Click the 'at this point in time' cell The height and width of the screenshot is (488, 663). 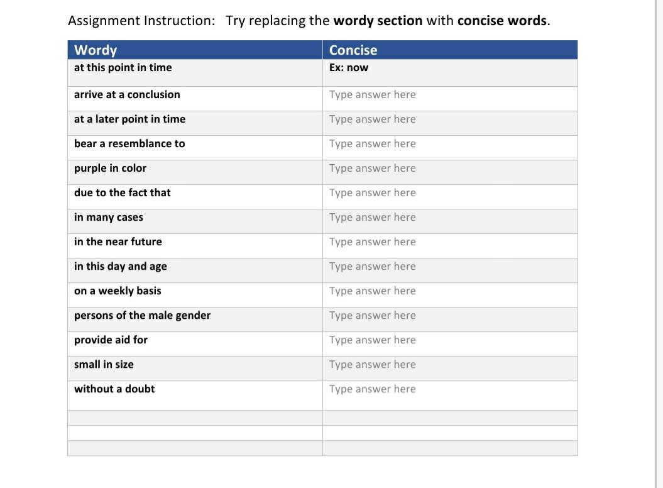click(195, 73)
